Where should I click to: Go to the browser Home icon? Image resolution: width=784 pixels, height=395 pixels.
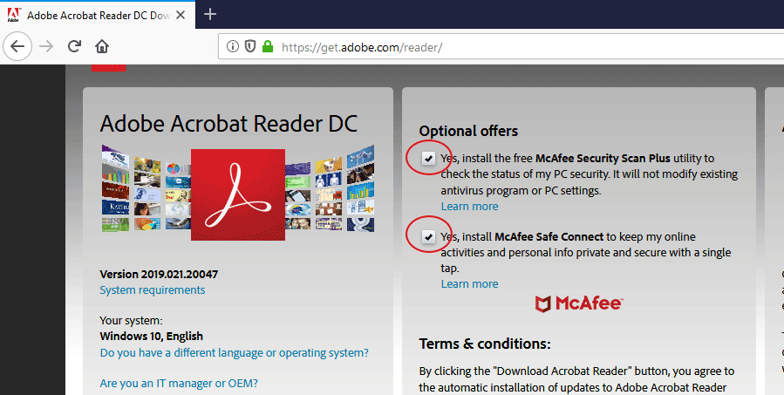(x=102, y=46)
